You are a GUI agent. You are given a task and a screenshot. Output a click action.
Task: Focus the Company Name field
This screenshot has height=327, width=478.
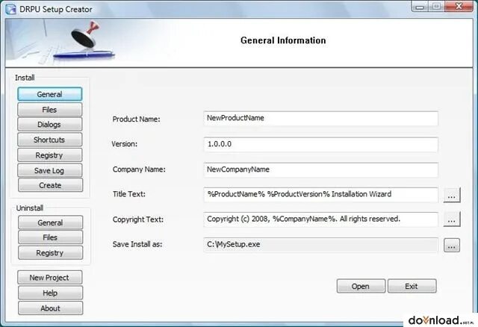coord(320,169)
